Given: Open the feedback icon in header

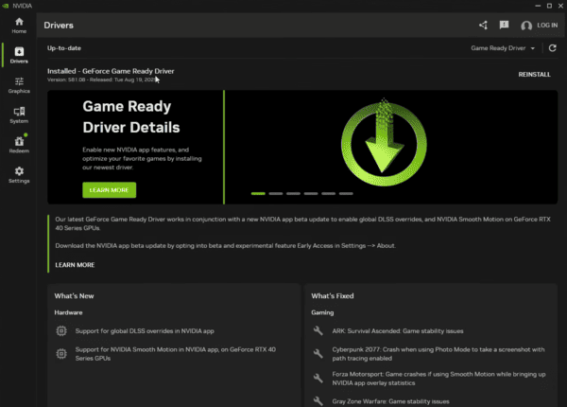Looking at the screenshot, I should 504,25.
